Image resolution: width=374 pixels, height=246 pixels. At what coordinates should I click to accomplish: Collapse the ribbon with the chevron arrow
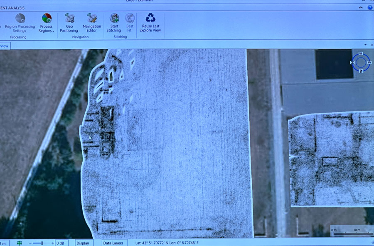360,7
